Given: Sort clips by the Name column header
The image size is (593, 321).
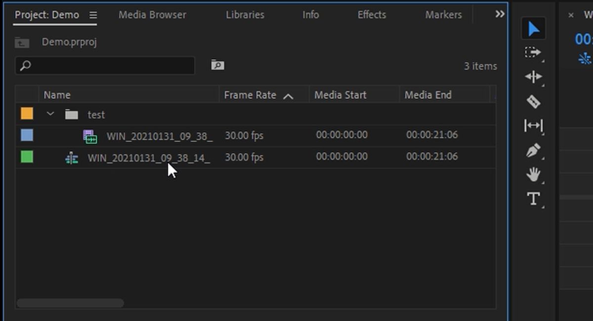Looking at the screenshot, I should (57, 94).
